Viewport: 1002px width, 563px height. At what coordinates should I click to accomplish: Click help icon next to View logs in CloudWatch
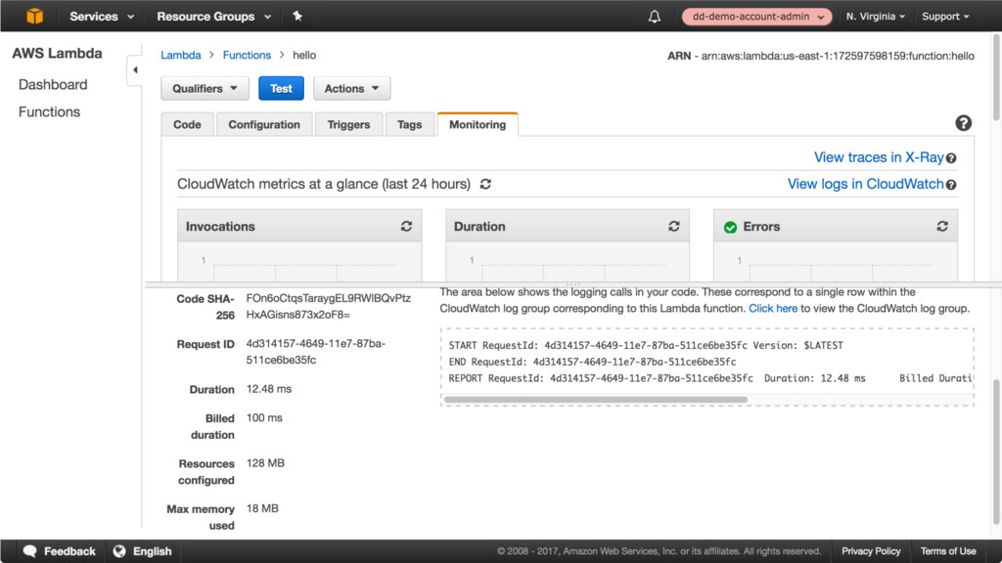[951, 185]
